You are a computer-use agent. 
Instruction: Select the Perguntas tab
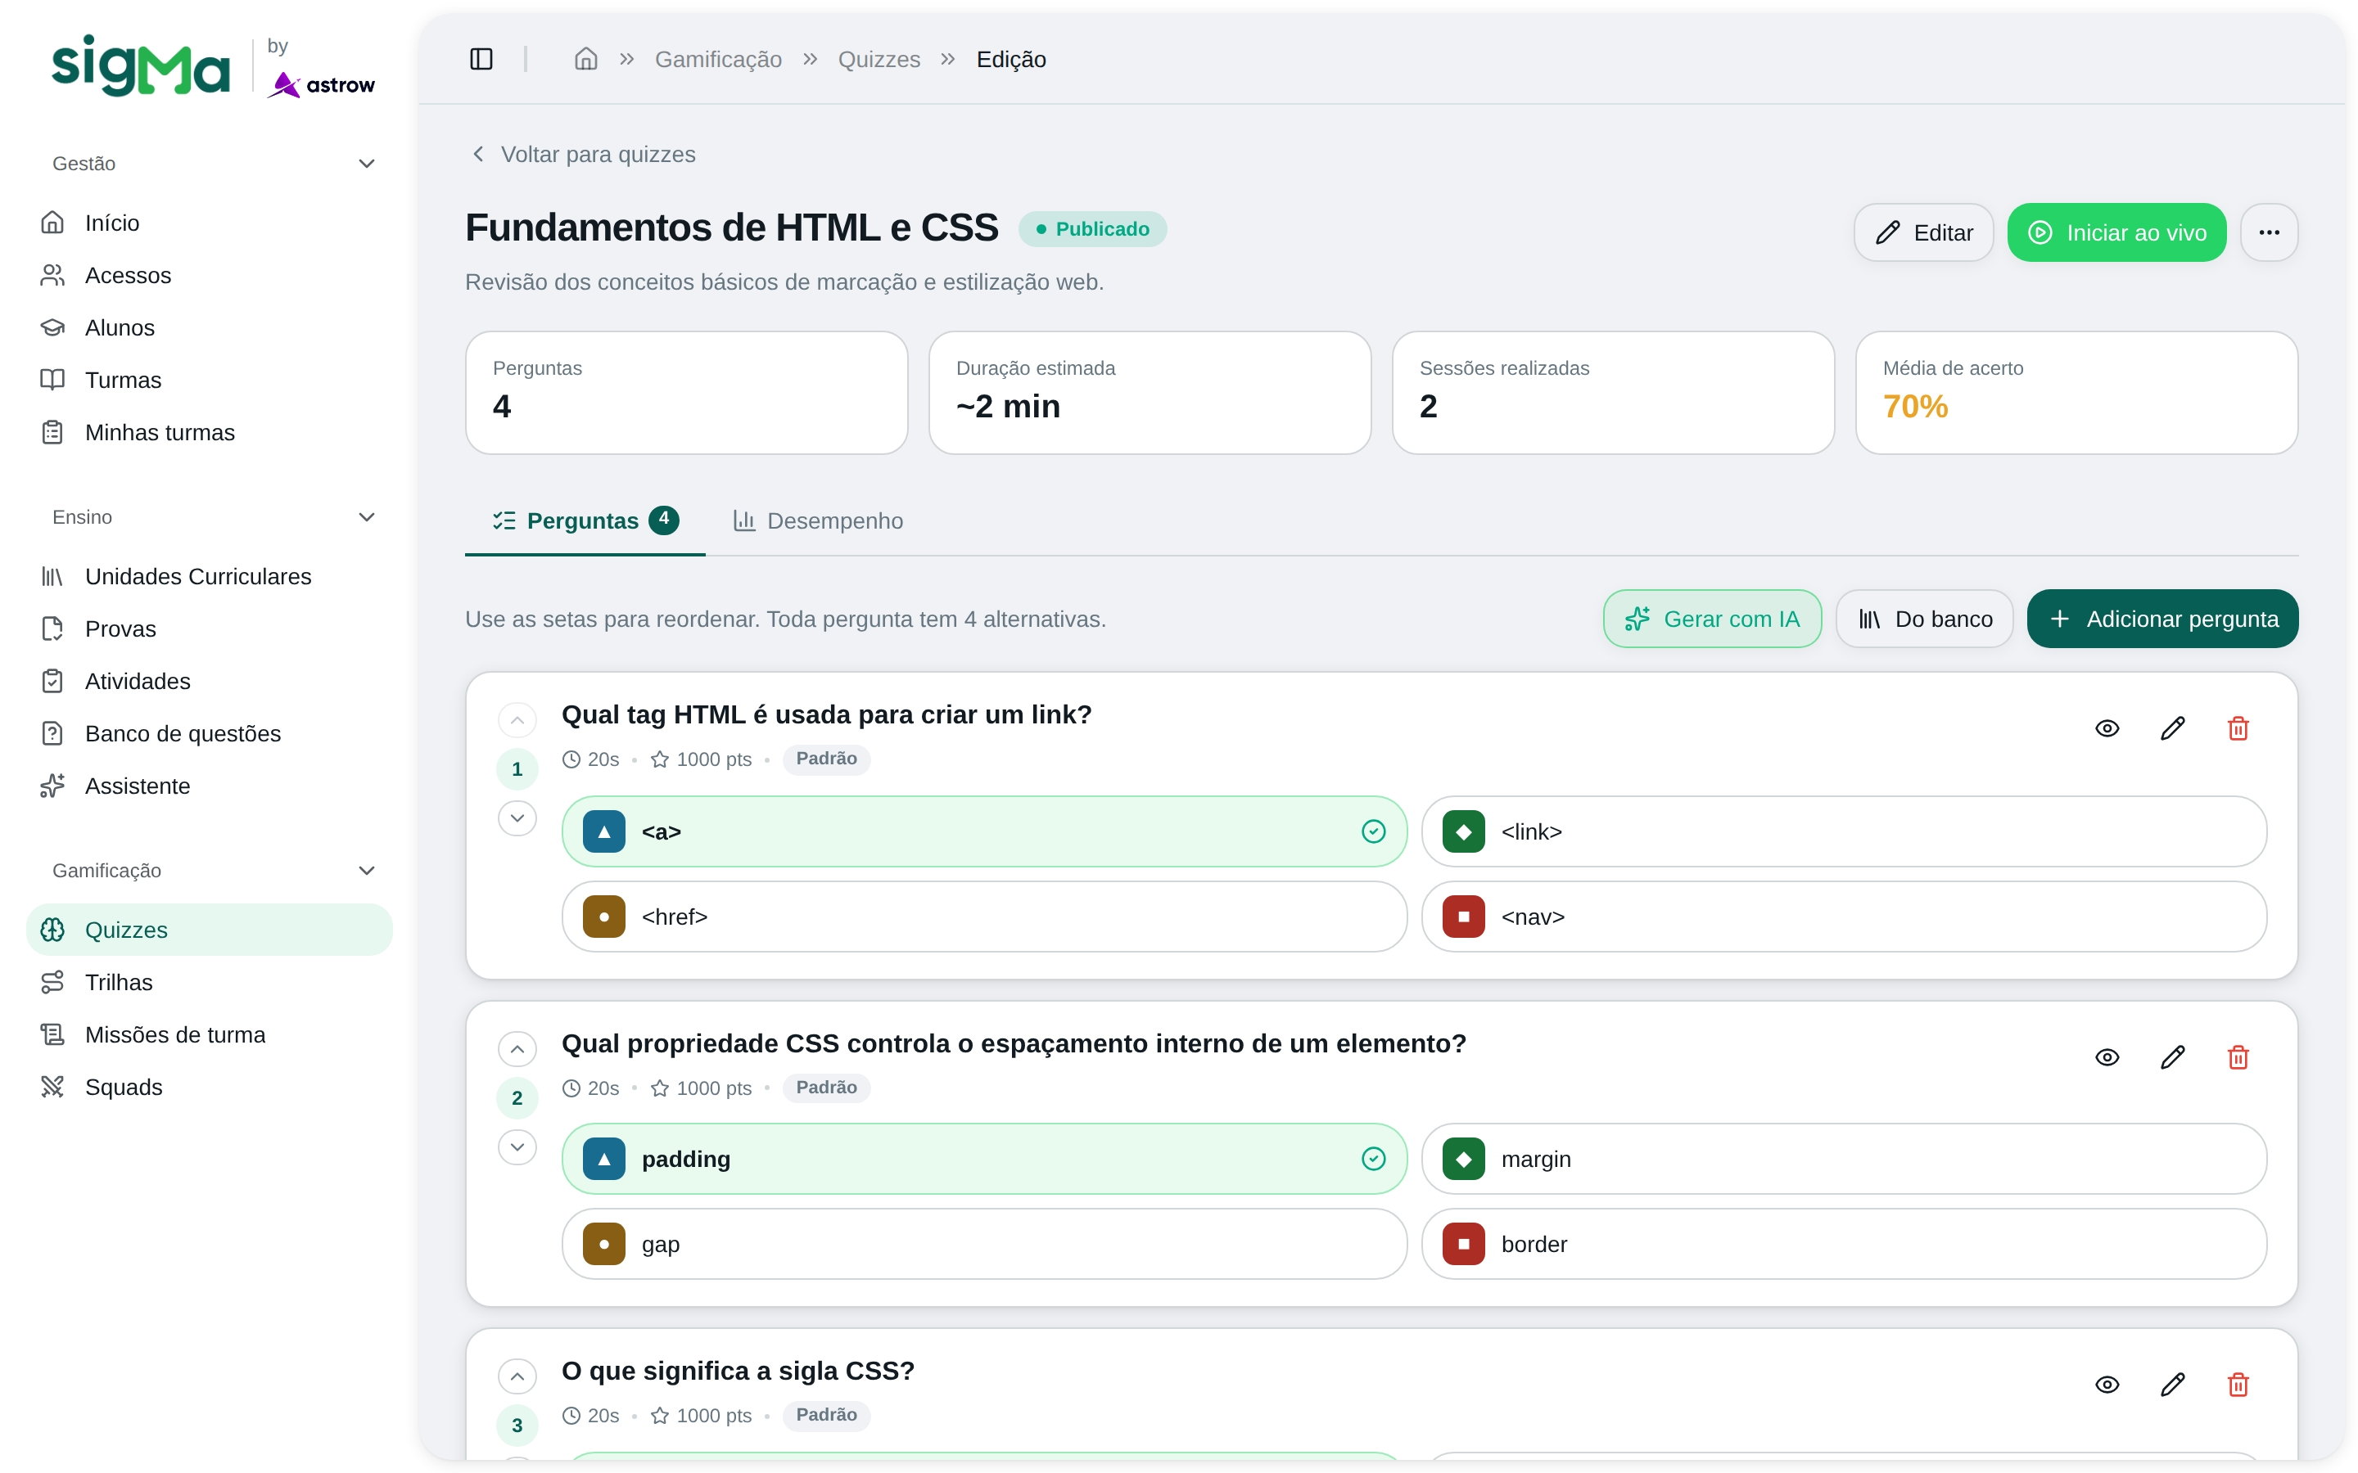pyautogui.click(x=585, y=521)
